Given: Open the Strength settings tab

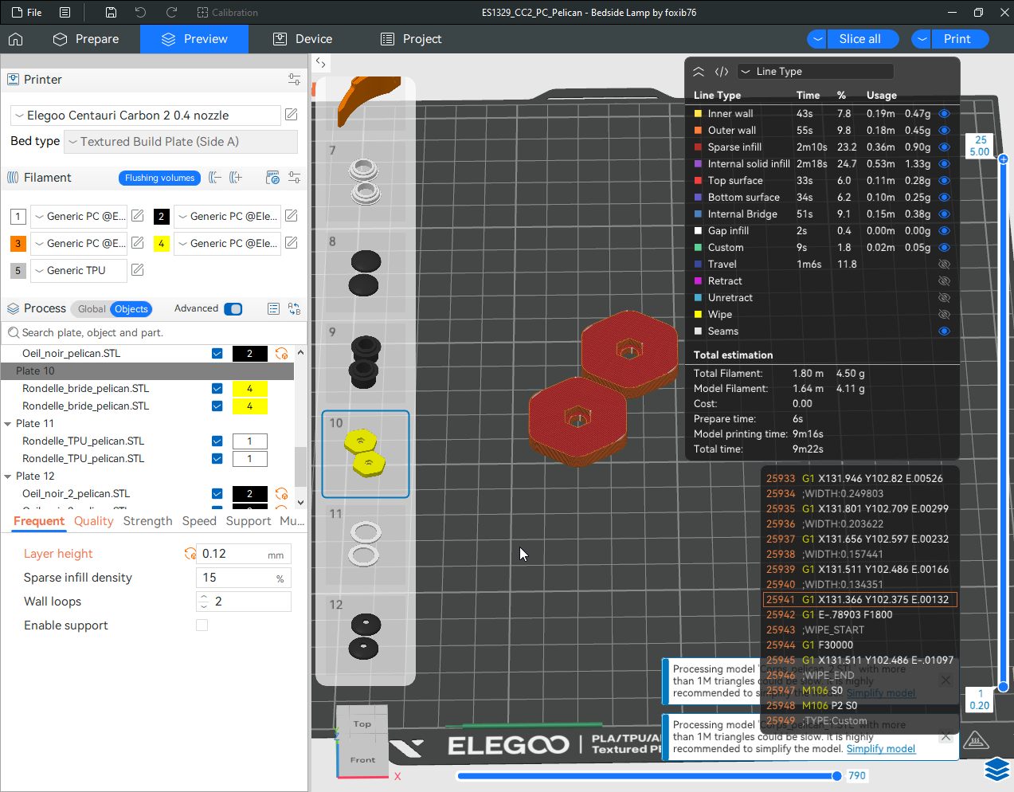Looking at the screenshot, I should [147, 521].
